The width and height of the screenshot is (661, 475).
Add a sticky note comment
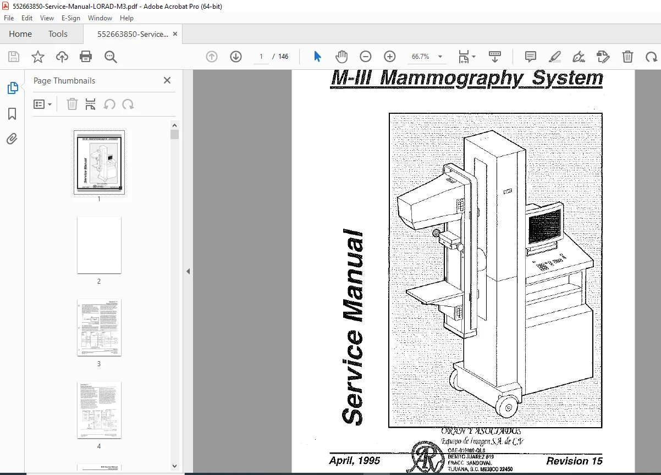pyautogui.click(x=531, y=57)
